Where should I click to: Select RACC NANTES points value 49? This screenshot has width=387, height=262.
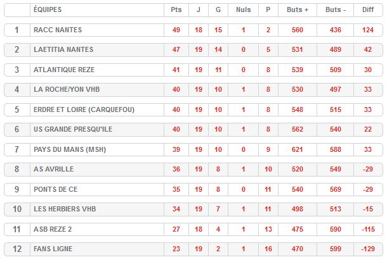click(x=176, y=30)
